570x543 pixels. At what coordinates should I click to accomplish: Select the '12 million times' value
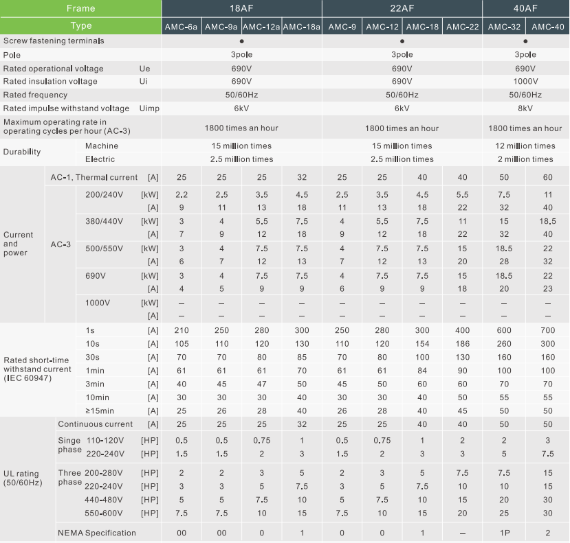525,146
